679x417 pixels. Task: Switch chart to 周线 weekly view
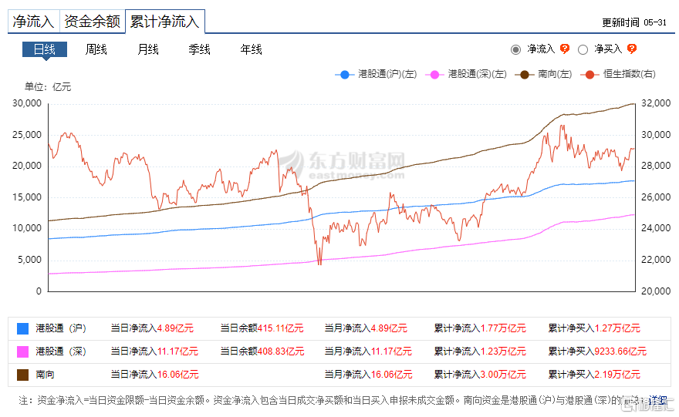(x=96, y=49)
